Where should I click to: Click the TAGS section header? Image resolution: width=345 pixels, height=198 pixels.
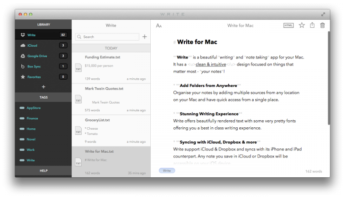pos(43,97)
